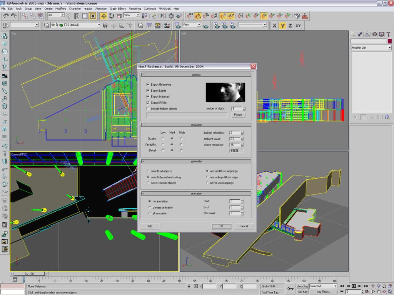
Task: Restrict axis to Y constraint
Action: click(282, 25)
